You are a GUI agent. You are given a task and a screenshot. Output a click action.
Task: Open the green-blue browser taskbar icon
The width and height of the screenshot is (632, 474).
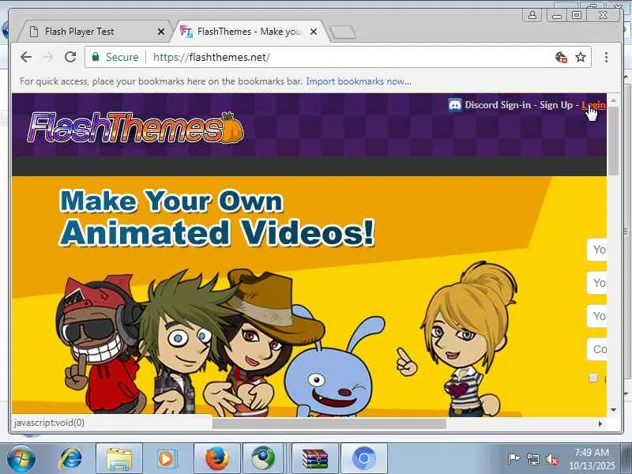(263, 459)
